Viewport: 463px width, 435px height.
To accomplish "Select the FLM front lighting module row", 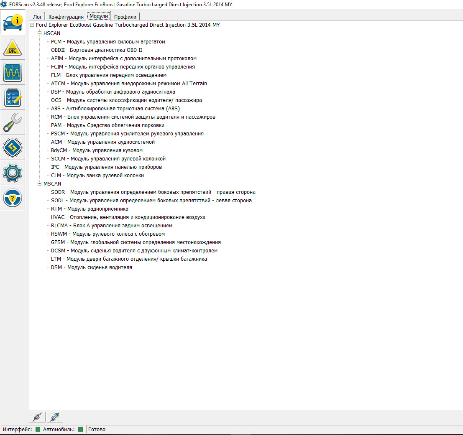I will click(x=109, y=75).
